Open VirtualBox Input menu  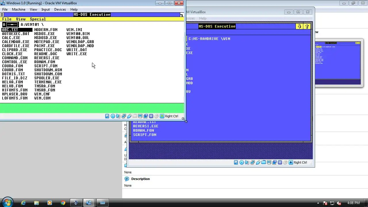click(x=46, y=9)
